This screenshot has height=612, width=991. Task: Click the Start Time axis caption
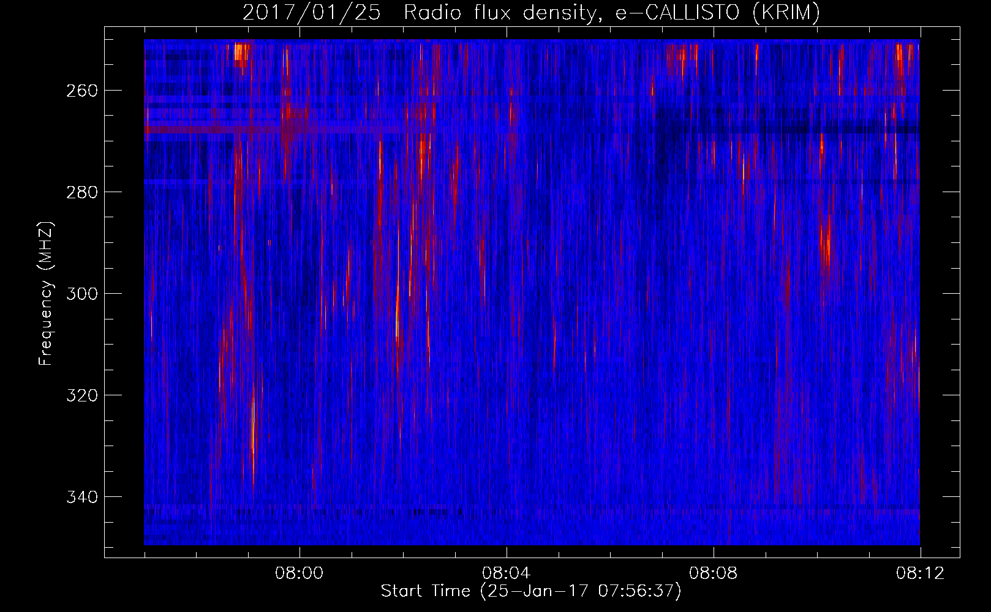(531, 591)
